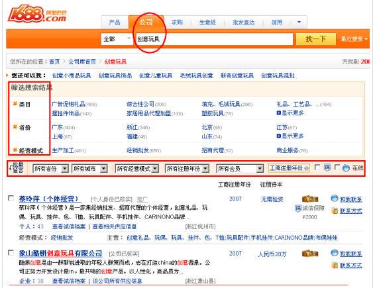The height and width of the screenshot is (288, 373).
Task: Switch to the 求购 search tab
Action: (x=177, y=23)
